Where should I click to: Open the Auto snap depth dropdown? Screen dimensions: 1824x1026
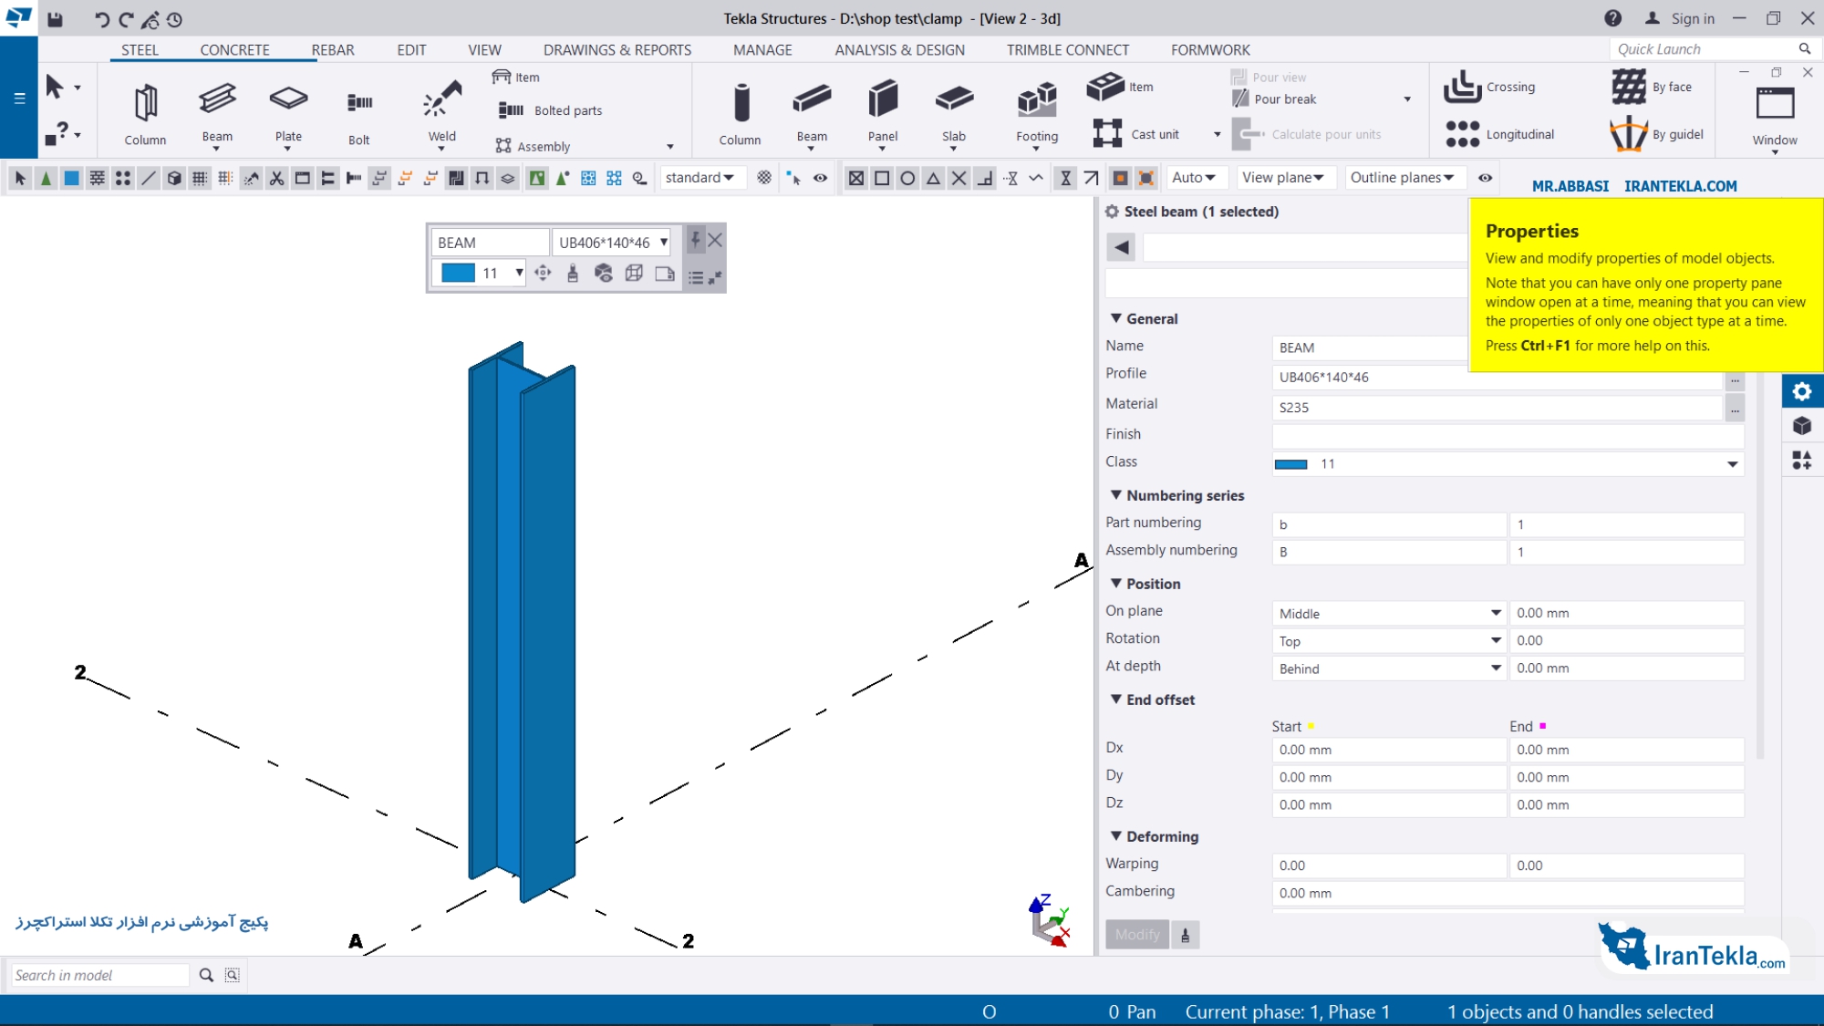(x=1195, y=178)
